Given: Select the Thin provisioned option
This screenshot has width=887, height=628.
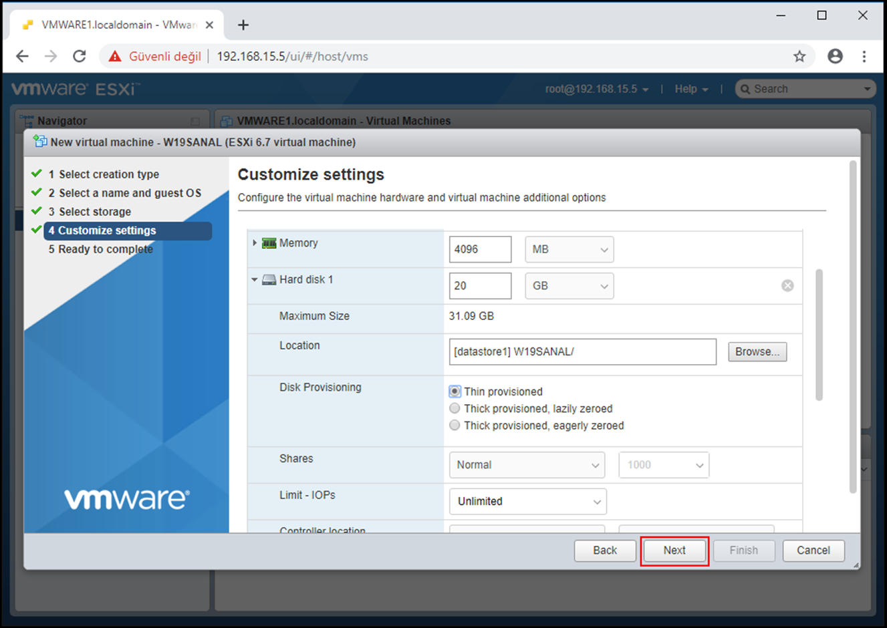Looking at the screenshot, I should click(455, 391).
